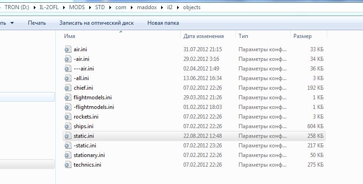Click the technics.ini file icon
This screenshot has height=184, width=363.
(x=68, y=165)
